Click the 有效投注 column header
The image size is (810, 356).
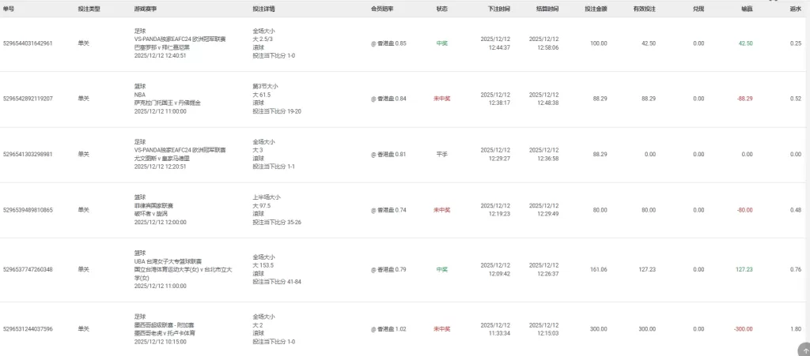[x=643, y=9]
